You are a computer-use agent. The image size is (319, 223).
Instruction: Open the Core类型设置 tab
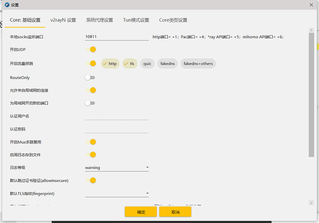pyautogui.click(x=173, y=20)
